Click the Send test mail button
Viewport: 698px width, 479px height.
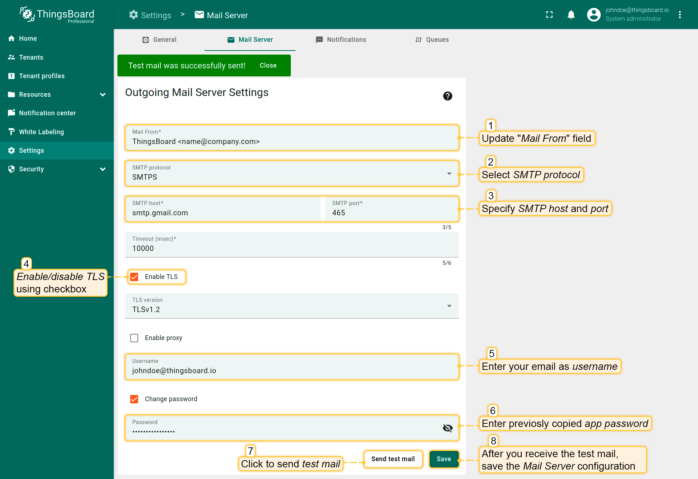(393, 459)
